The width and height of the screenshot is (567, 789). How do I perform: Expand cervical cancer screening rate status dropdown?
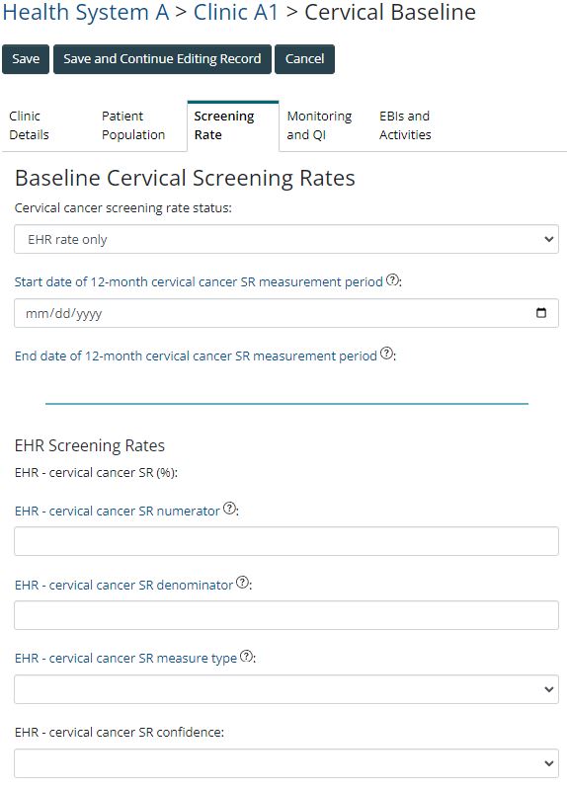coord(286,240)
